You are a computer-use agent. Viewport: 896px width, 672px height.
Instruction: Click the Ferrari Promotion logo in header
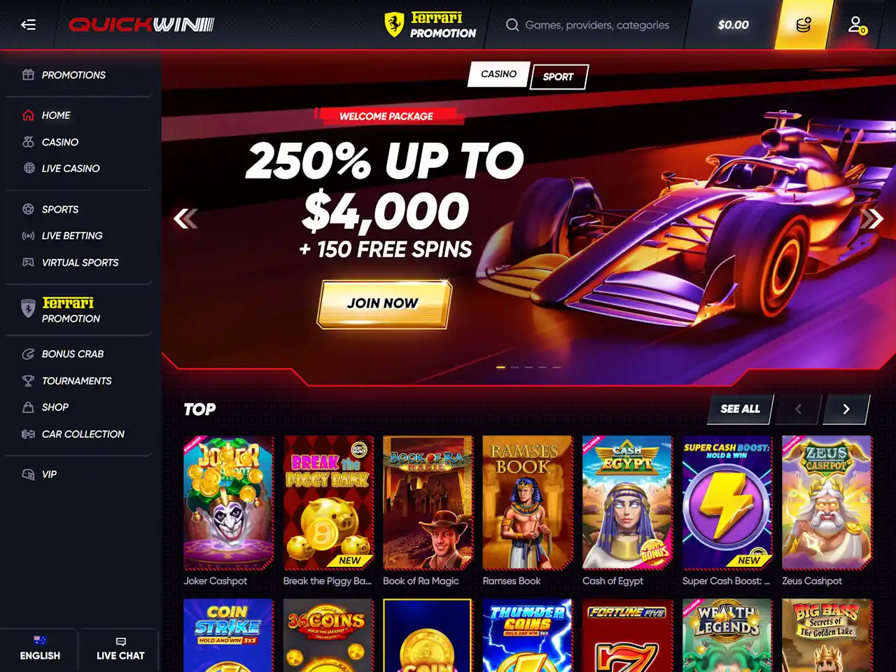coord(430,24)
